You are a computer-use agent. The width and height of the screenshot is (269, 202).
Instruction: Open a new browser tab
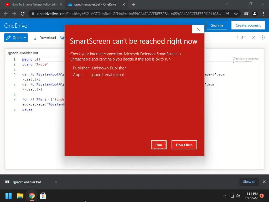(134, 5)
